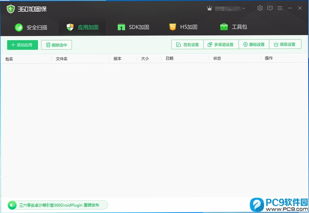Click the blurred account name

point(228,8)
